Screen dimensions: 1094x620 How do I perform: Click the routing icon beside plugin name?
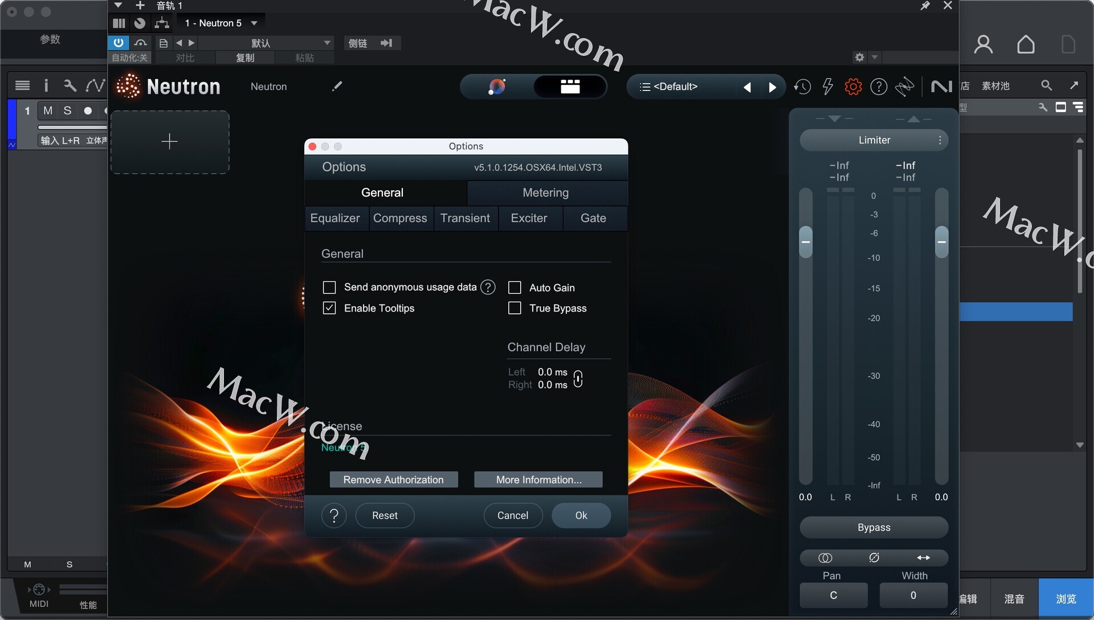coord(162,23)
